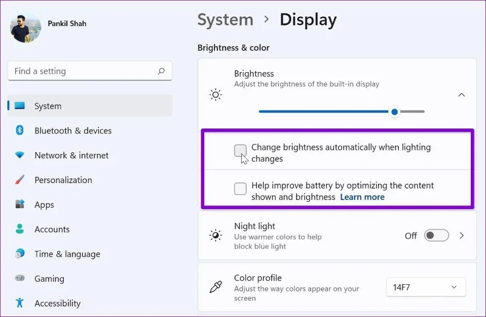Image resolution: width=486 pixels, height=317 pixels.
Task: Open Accessibility settings category
Action: click(x=90, y=304)
